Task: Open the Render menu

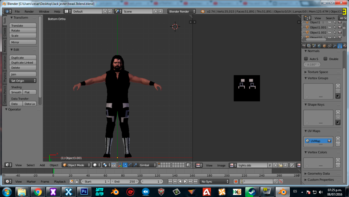Action: [29, 11]
